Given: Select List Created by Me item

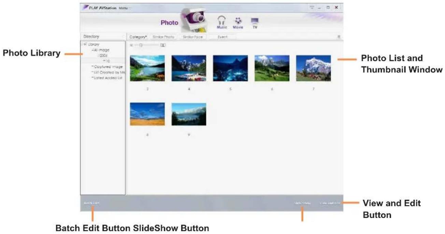Looking at the screenshot, I should [109, 72].
